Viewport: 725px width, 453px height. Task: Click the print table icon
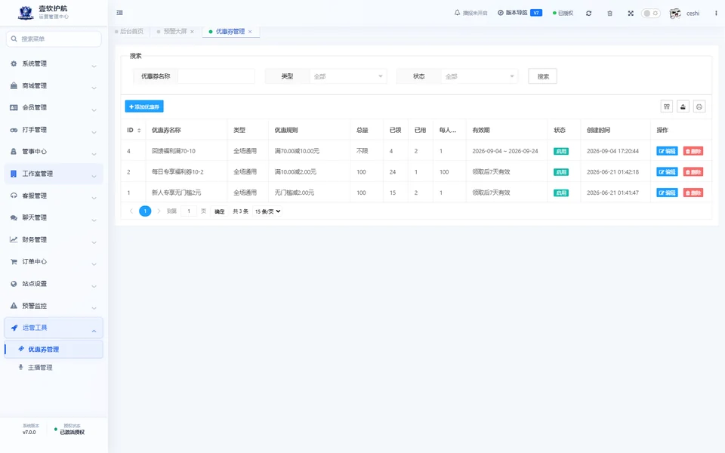point(699,106)
